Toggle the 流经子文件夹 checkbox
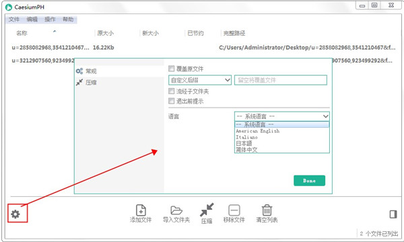The width and height of the screenshot is (404, 242). (x=171, y=91)
